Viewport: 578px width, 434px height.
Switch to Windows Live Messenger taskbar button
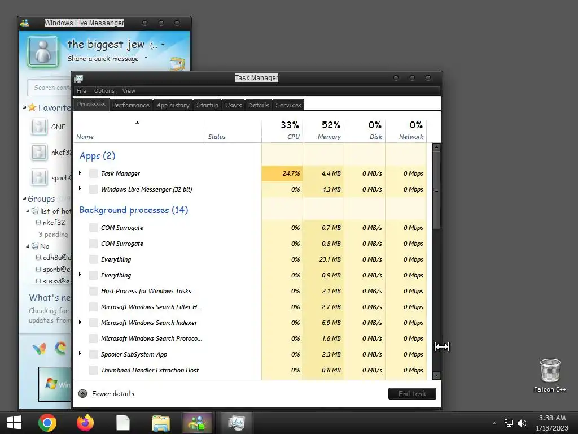(197, 423)
